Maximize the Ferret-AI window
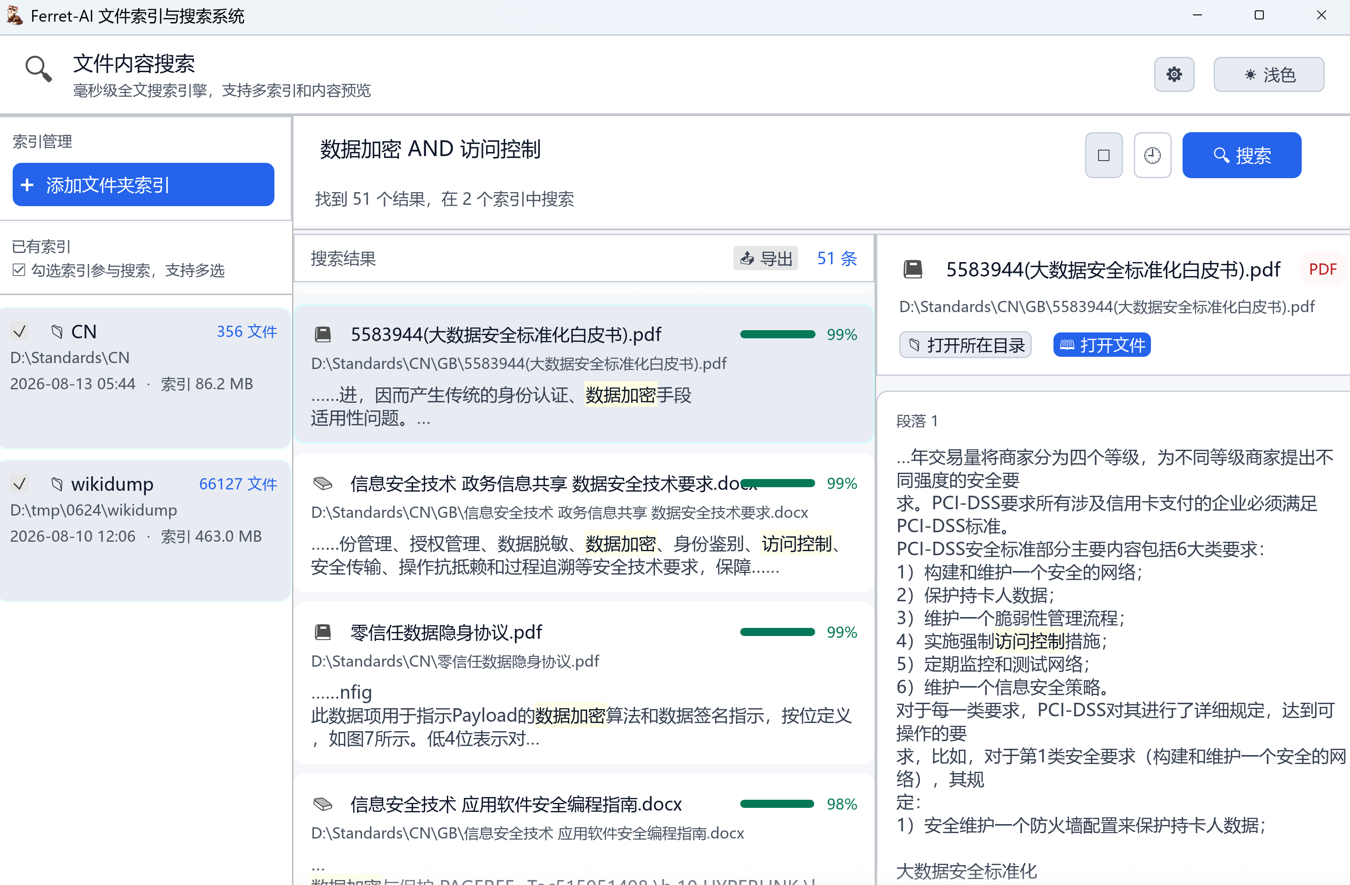Viewport: 1350px width, 885px height. point(1259,15)
